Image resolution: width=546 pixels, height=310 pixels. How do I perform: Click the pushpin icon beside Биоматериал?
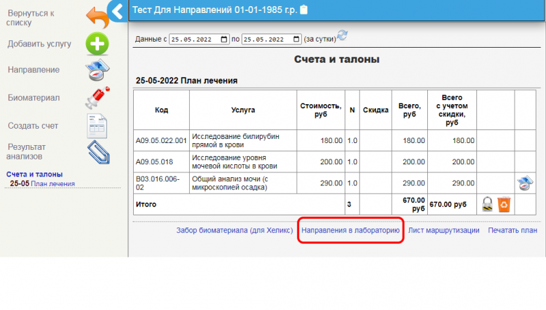[97, 98]
